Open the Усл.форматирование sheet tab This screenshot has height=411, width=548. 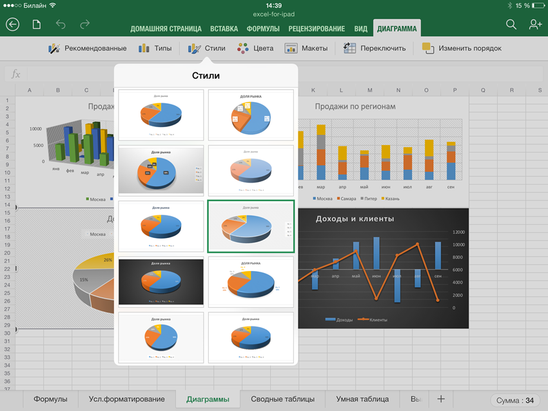point(126,399)
